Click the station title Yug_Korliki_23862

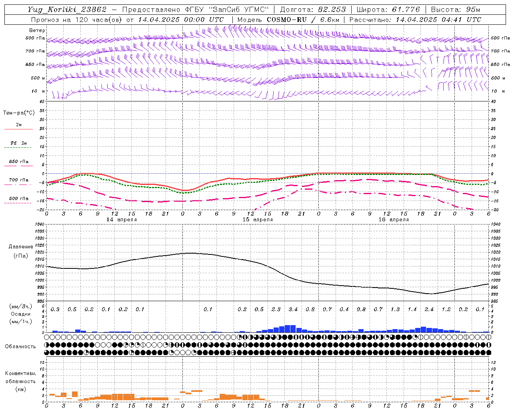[x=67, y=10]
